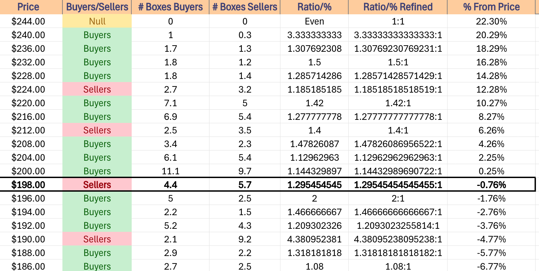The width and height of the screenshot is (539, 271).
Task: Select the Buyers cell for $240.00
Action: (x=97, y=35)
